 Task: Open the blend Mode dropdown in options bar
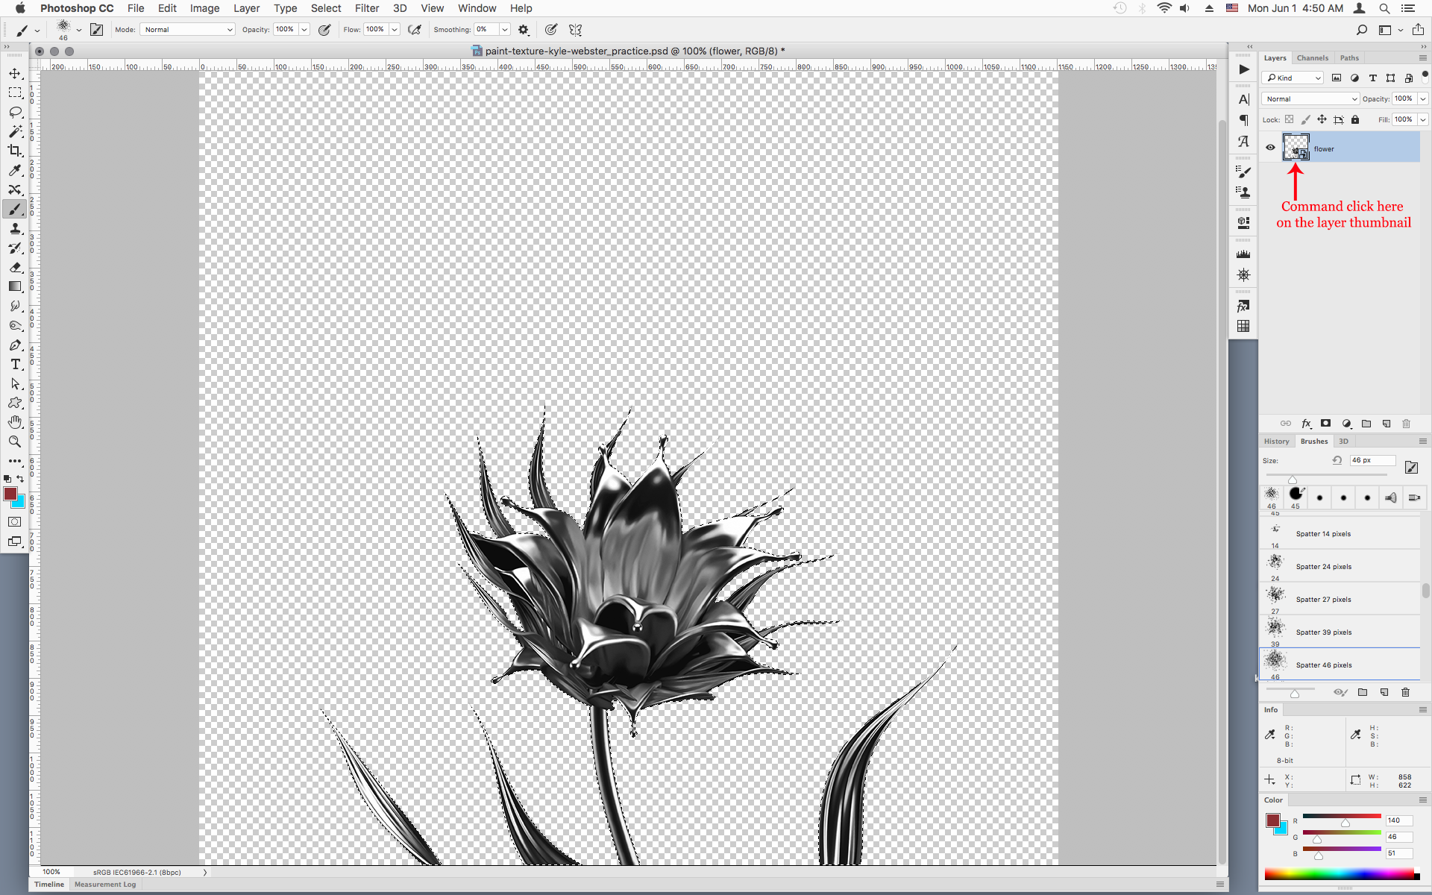pyautogui.click(x=186, y=30)
